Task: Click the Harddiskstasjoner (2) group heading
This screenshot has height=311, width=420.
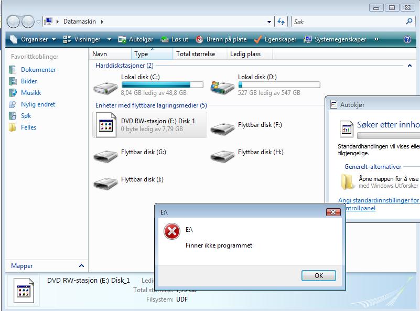Action: [124, 66]
